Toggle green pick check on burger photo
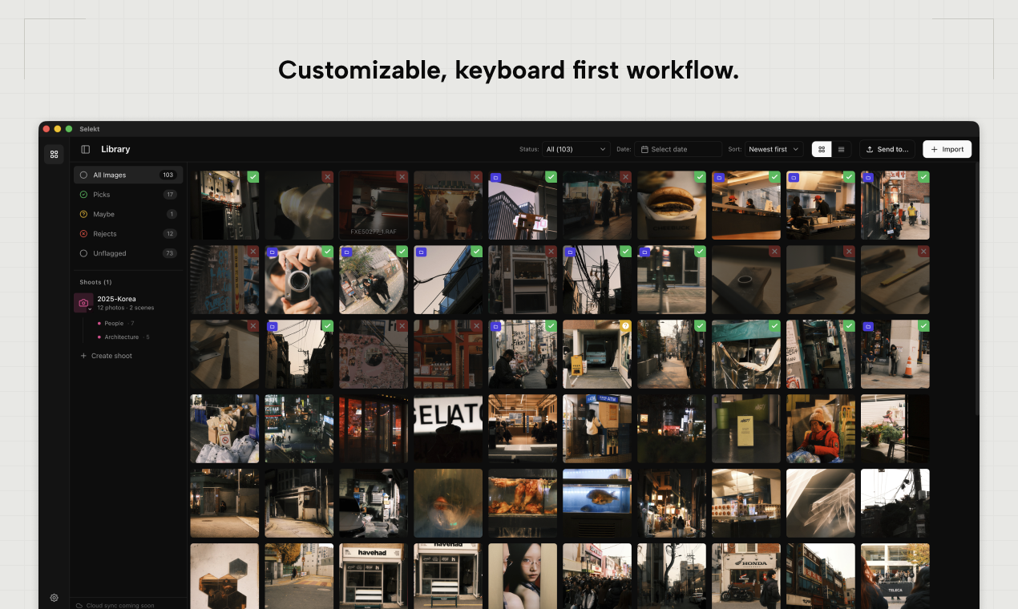Screen dimensions: 1018x609 point(700,177)
